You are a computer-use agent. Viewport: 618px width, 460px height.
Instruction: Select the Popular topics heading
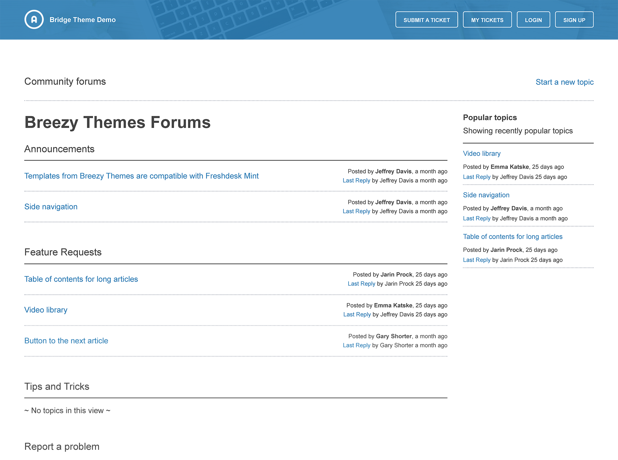tap(490, 117)
